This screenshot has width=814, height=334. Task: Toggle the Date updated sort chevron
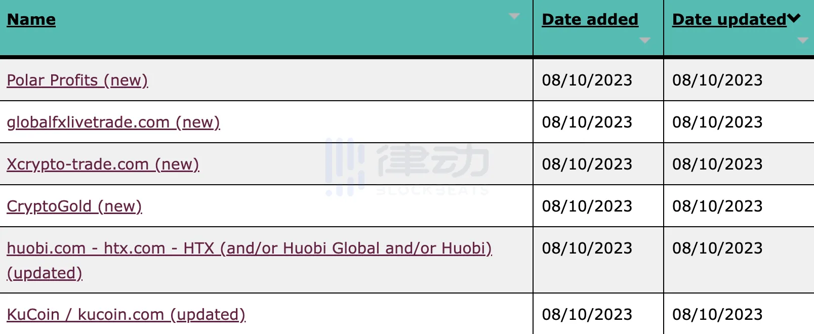tap(794, 19)
